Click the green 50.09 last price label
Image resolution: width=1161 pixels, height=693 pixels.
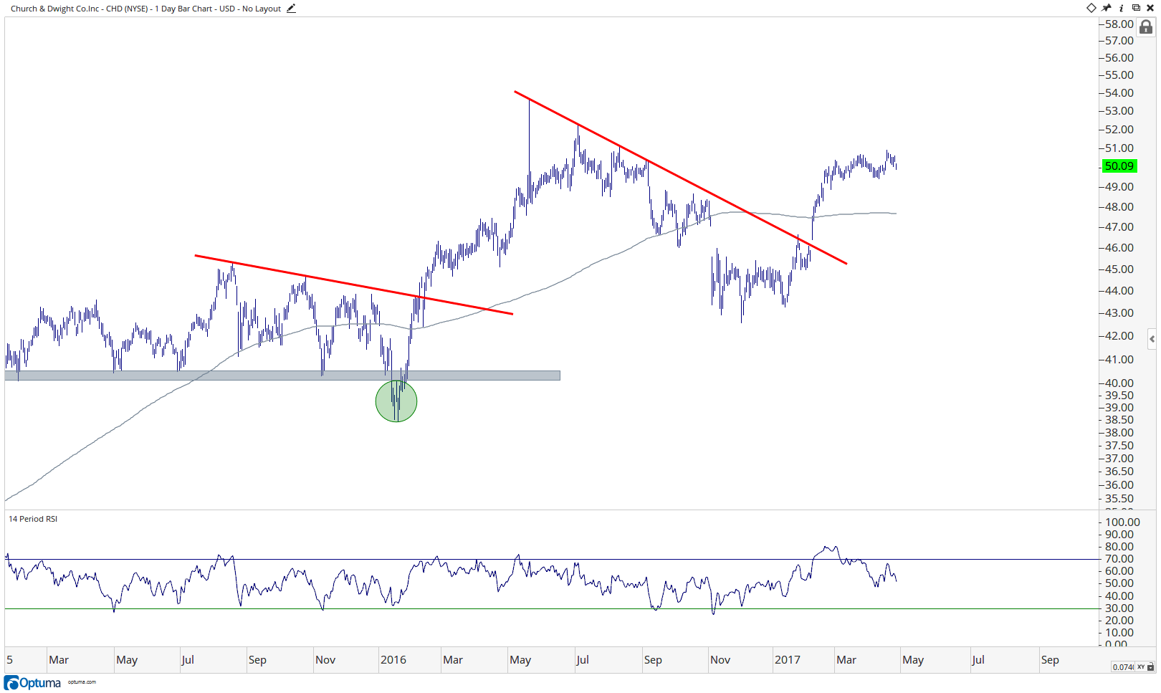[1119, 166]
